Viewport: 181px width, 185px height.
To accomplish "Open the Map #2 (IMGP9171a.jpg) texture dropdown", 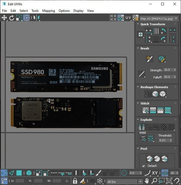I will tap(159, 19).
